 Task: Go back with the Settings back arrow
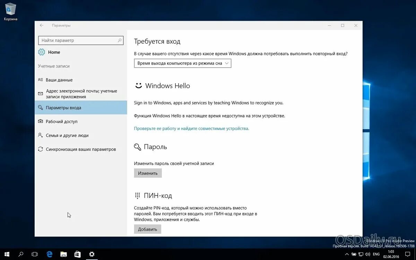click(42, 25)
